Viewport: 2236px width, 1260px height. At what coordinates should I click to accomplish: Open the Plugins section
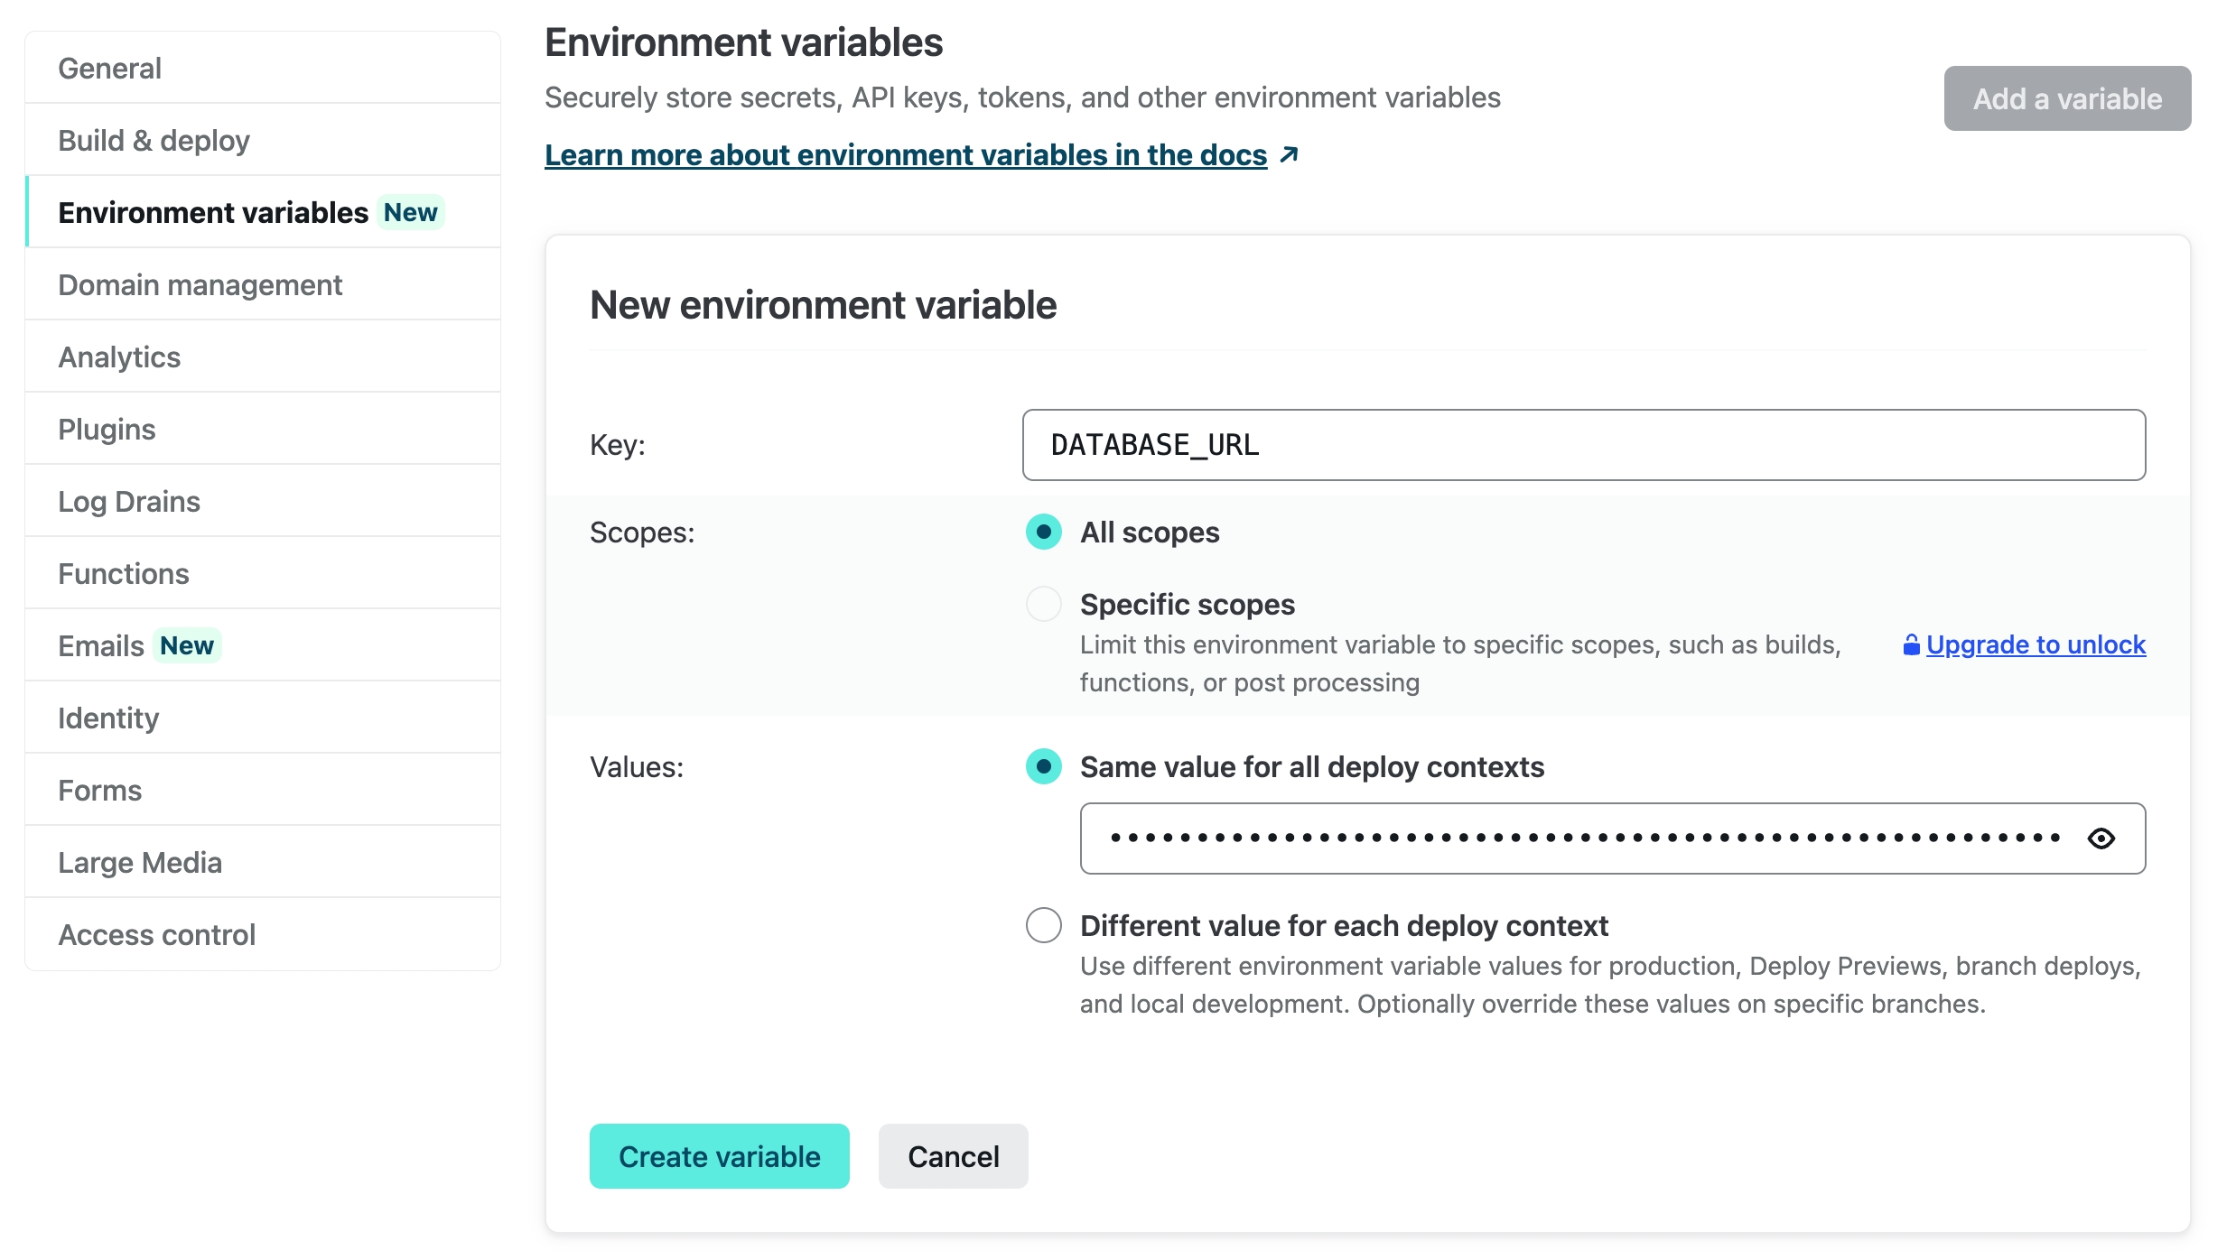pyautogui.click(x=263, y=430)
